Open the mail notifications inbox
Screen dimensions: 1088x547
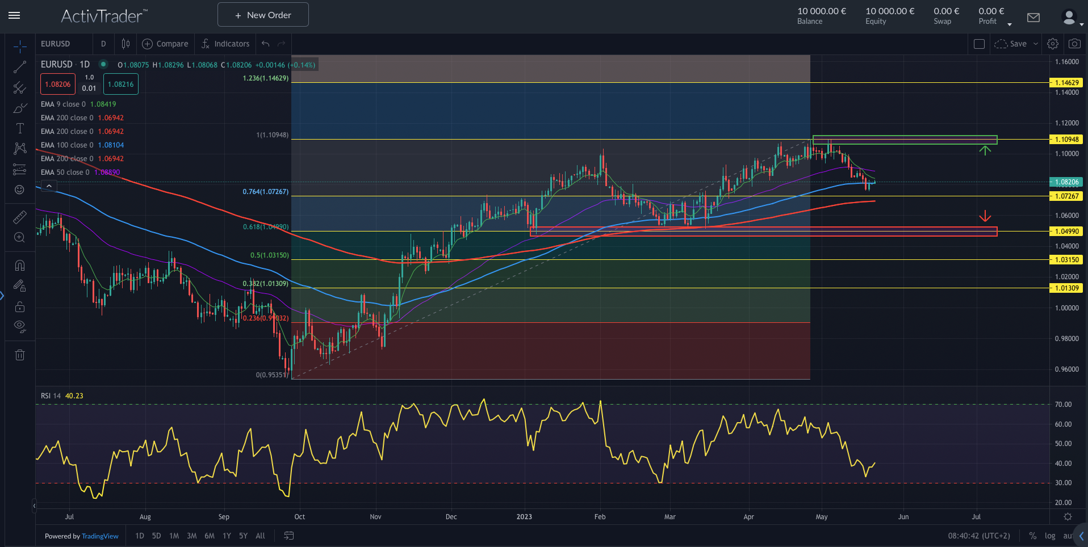pos(1033,18)
